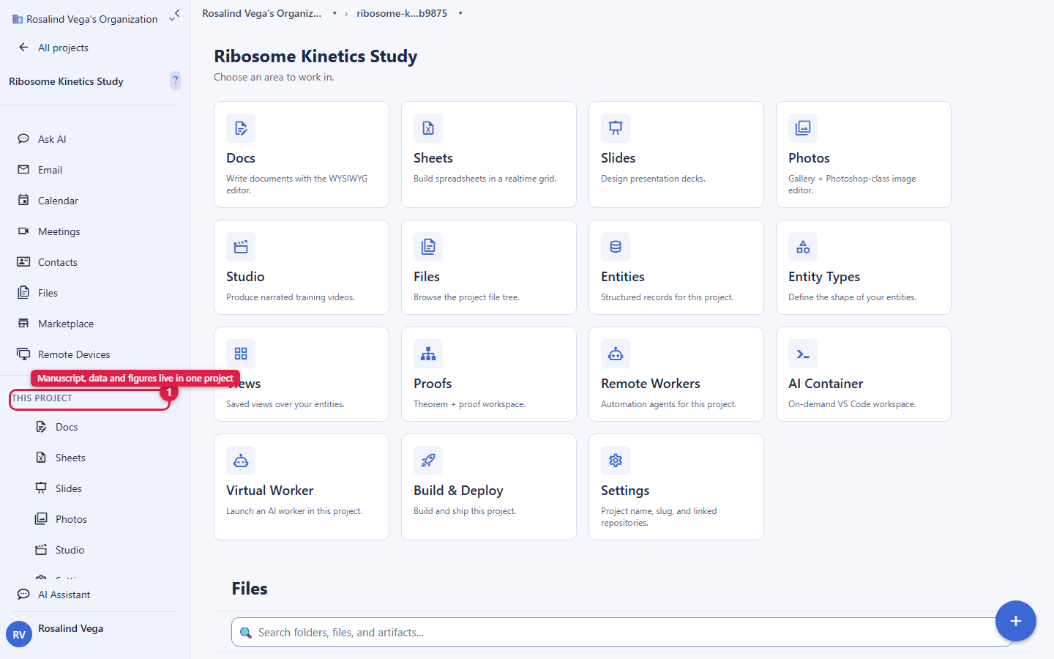1054x659 pixels.
Task: Open the Build & Deploy rocket icon
Action: [x=428, y=461]
